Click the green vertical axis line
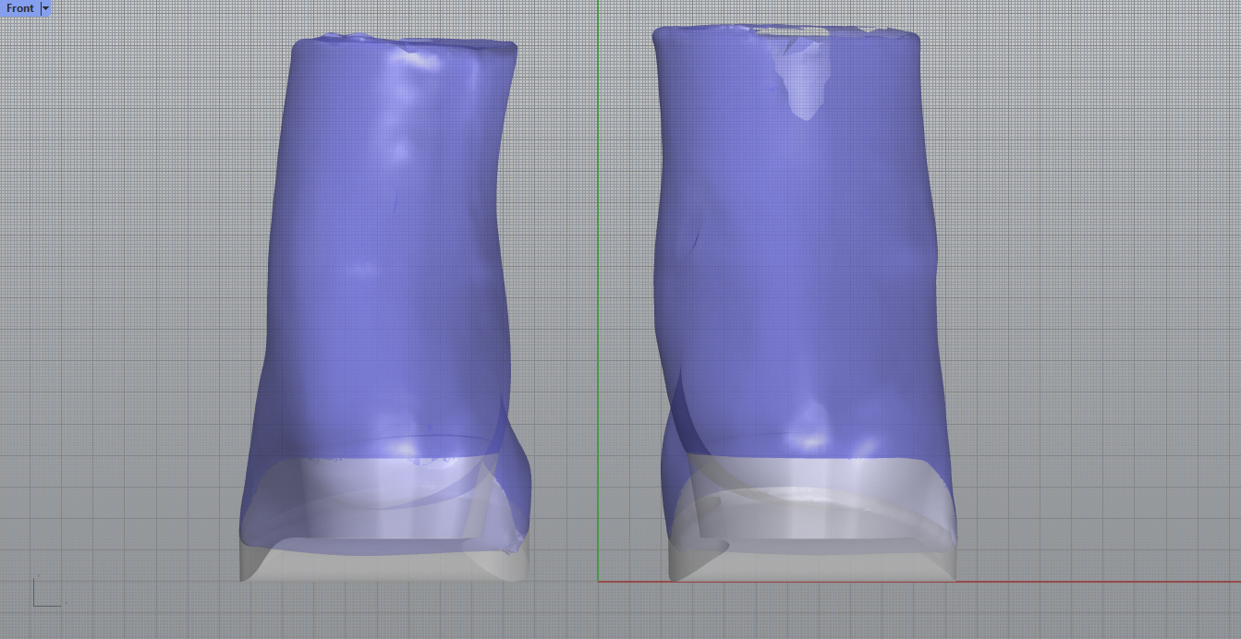Screen dimensions: 1241x639 point(598,277)
